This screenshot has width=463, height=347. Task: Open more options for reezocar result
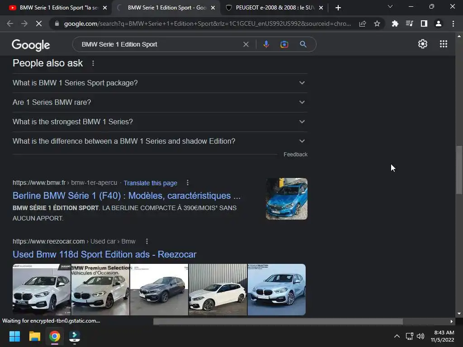click(147, 241)
